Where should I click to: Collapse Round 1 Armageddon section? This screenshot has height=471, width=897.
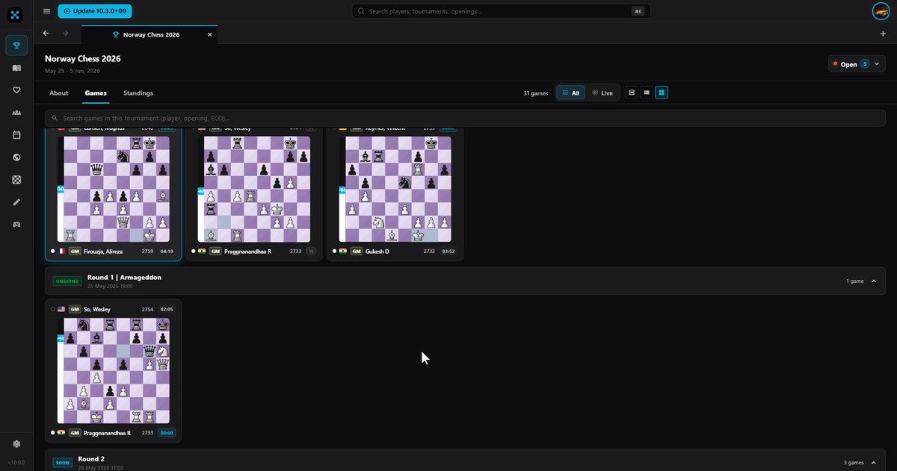[x=874, y=281]
